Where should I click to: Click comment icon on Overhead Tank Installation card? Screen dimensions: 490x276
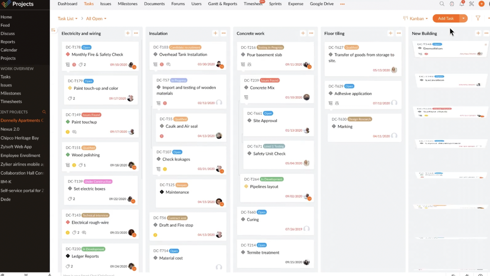pos(168,64)
